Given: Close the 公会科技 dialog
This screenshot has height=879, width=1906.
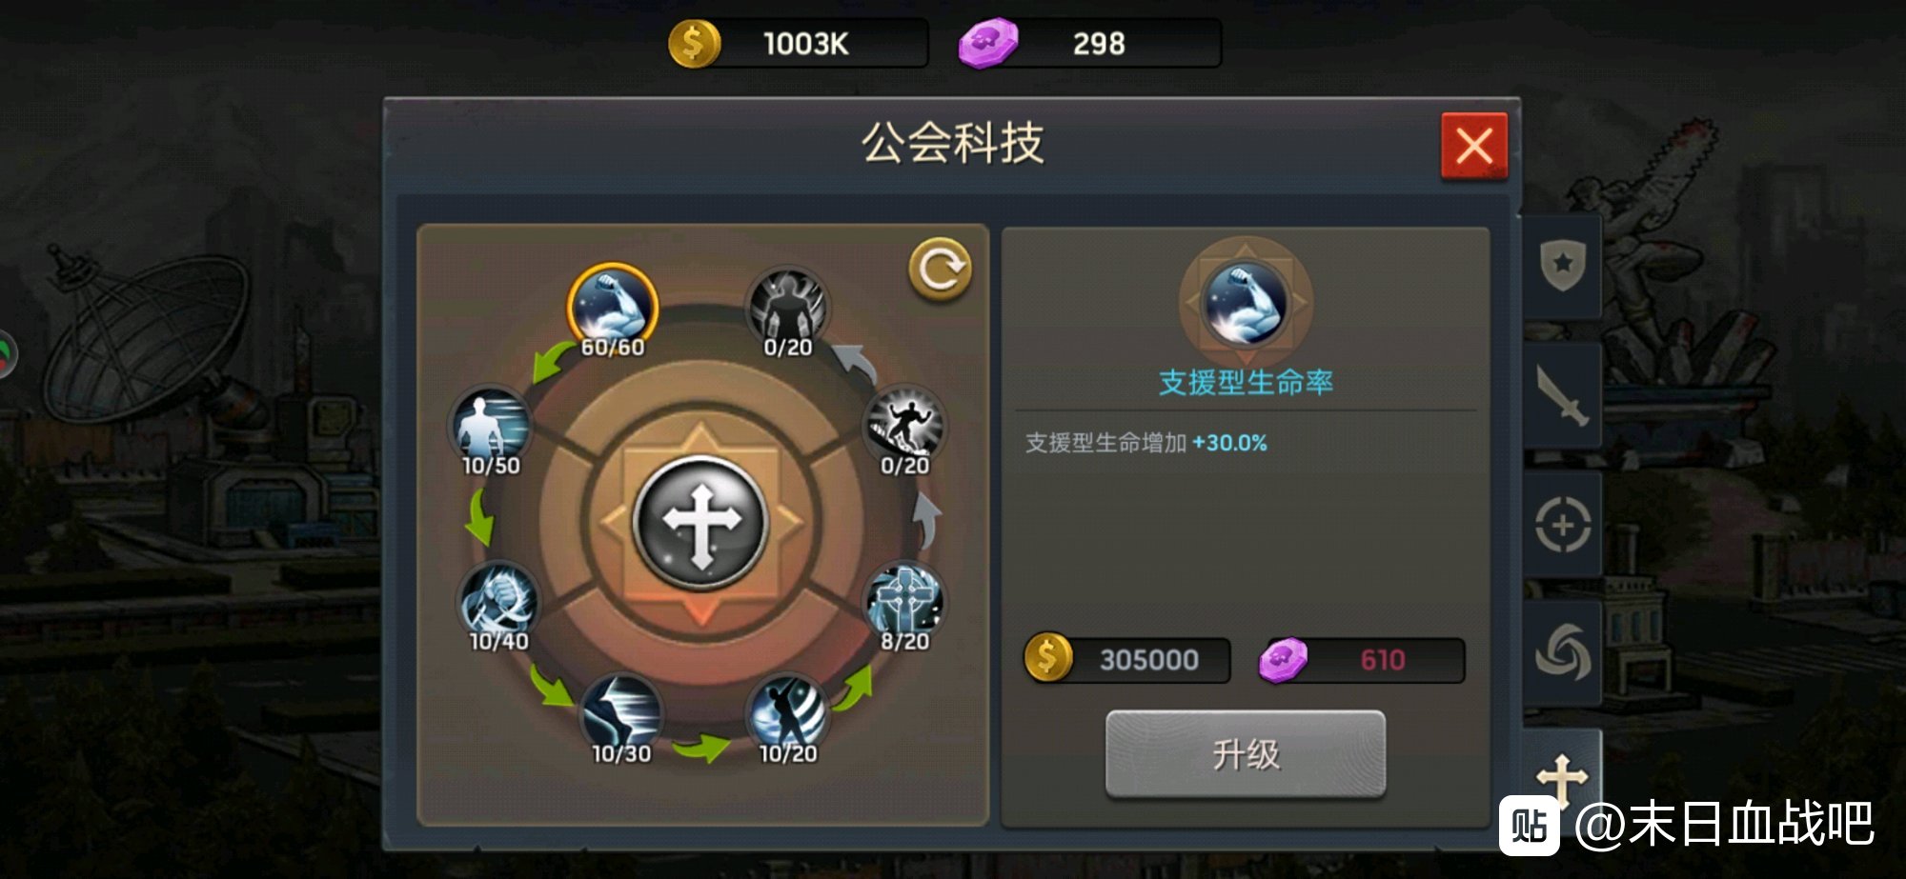Looking at the screenshot, I should point(1473,146).
